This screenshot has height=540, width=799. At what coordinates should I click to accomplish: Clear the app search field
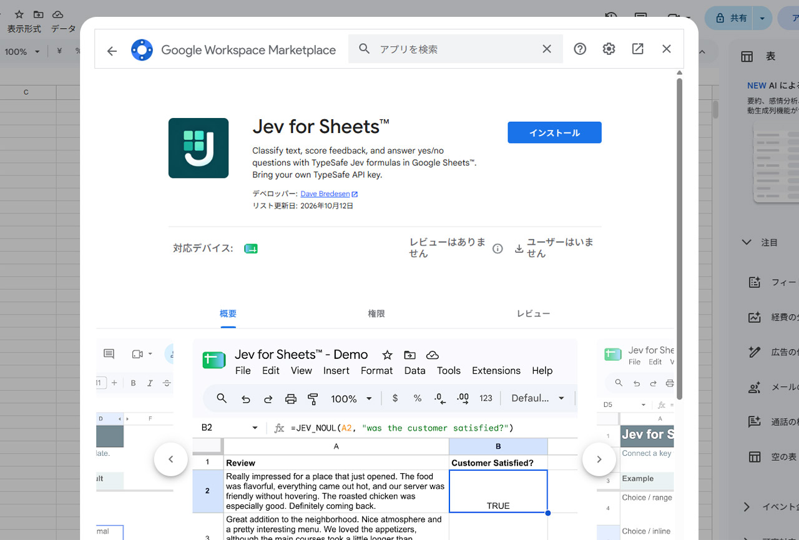[x=547, y=49]
